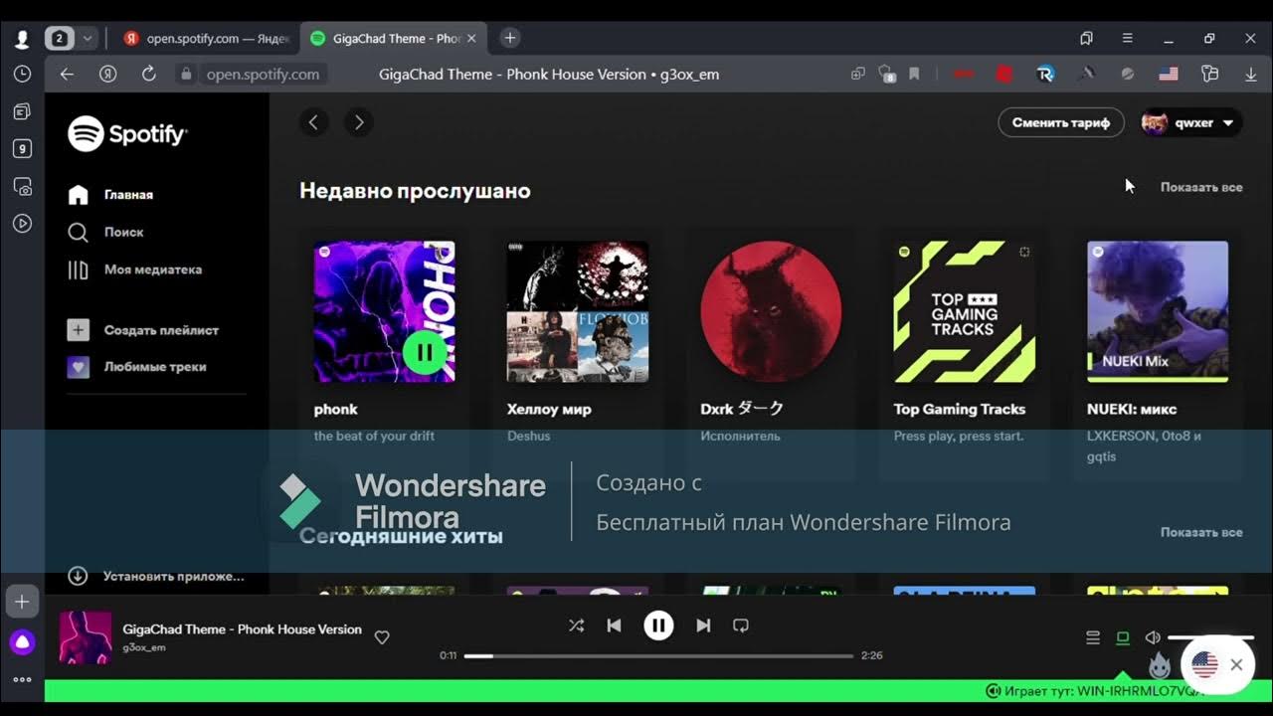Click the Spotify logo in sidebar
1273x716 pixels.
[127, 133]
